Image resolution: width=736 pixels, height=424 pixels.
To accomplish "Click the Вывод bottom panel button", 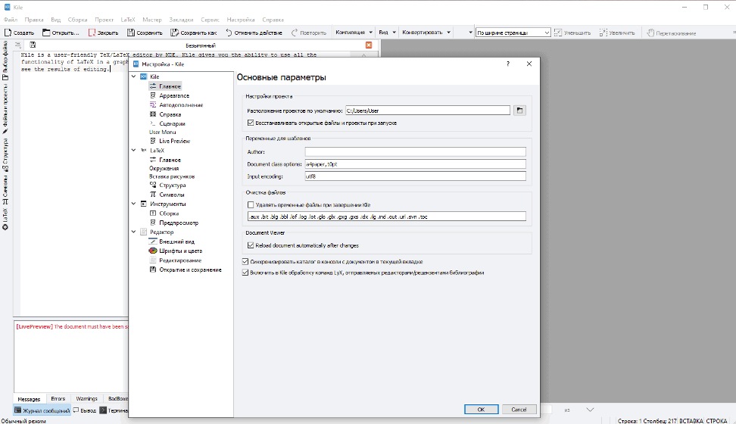I will coord(85,410).
